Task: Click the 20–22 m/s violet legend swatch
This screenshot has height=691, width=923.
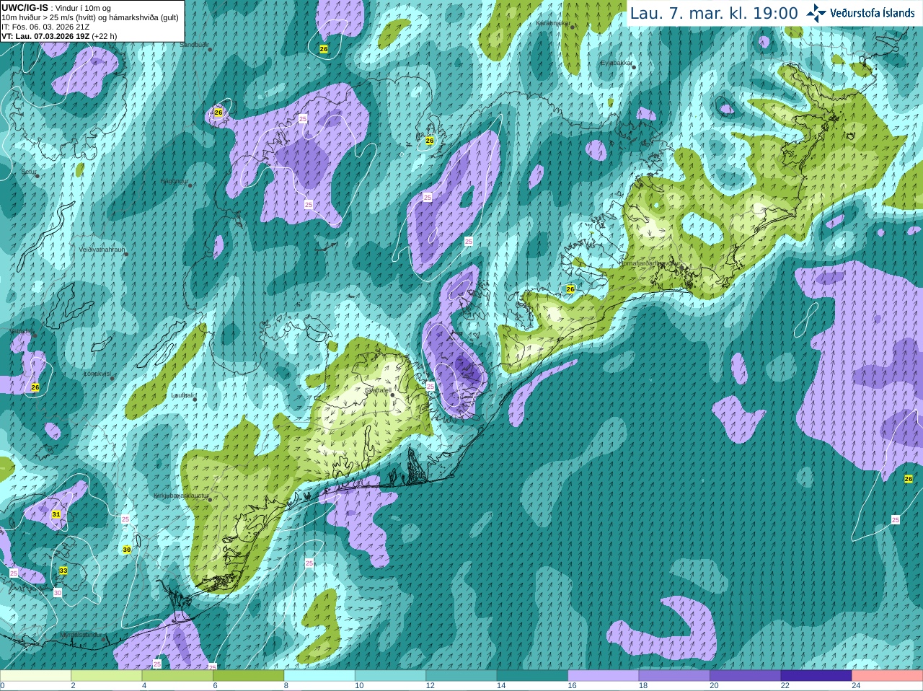Action: (746, 676)
